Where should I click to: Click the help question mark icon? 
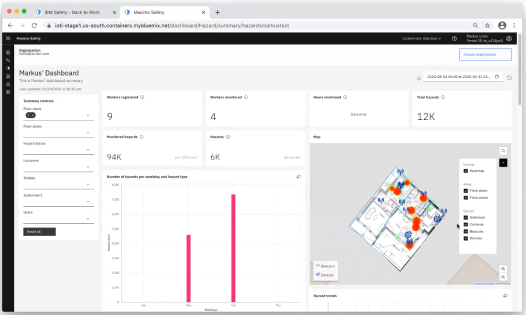click(x=454, y=38)
